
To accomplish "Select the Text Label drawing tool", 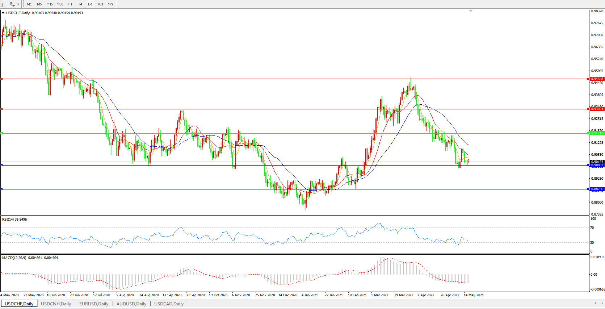I will coord(2,4).
